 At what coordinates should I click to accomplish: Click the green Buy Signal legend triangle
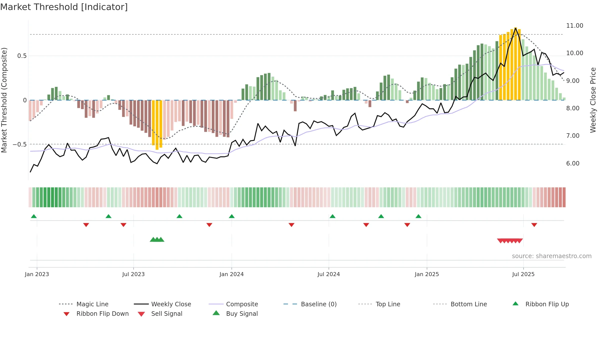pos(216,313)
